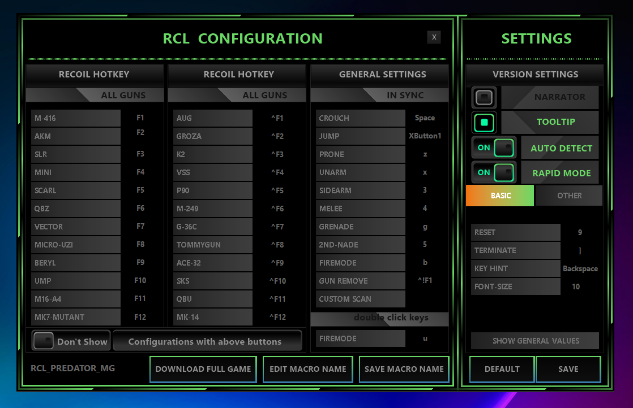Toggle the Don't Show switch
The width and height of the screenshot is (633, 408).
pyautogui.click(x=43, y=341)
